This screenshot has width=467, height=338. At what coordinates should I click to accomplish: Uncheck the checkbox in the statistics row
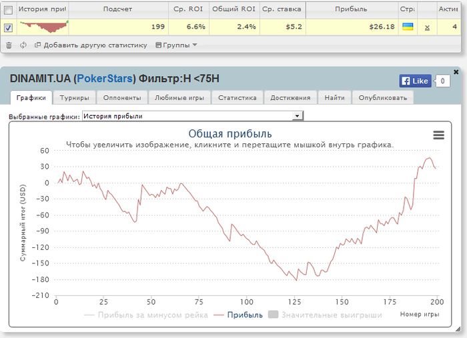point(8,28)
